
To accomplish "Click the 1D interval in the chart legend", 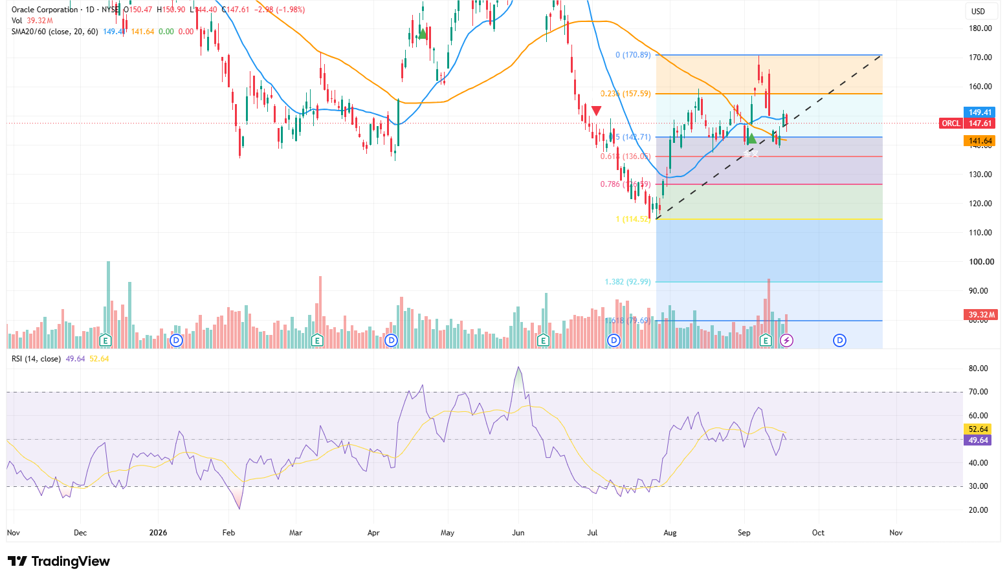I will coord(90,10).
